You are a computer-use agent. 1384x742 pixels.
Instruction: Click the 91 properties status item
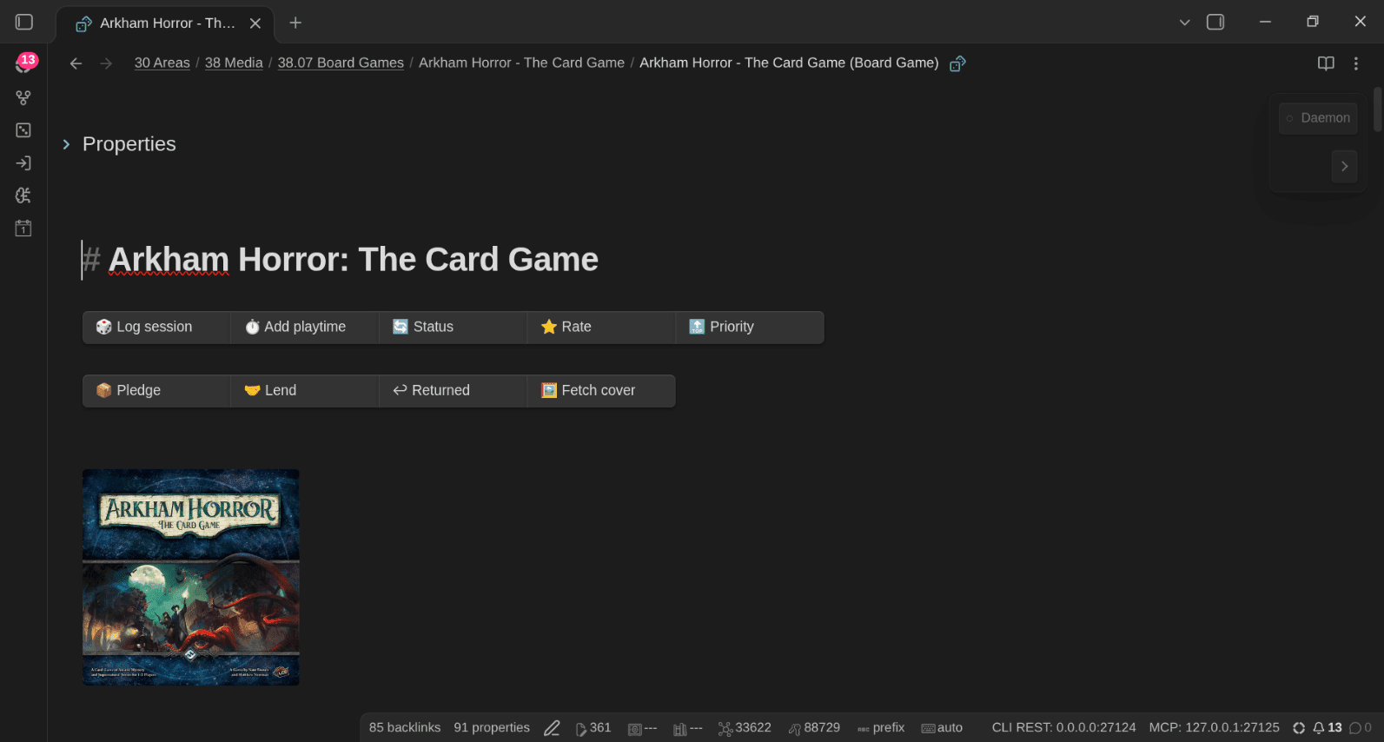pyautogui.click(x=492, y=728)
